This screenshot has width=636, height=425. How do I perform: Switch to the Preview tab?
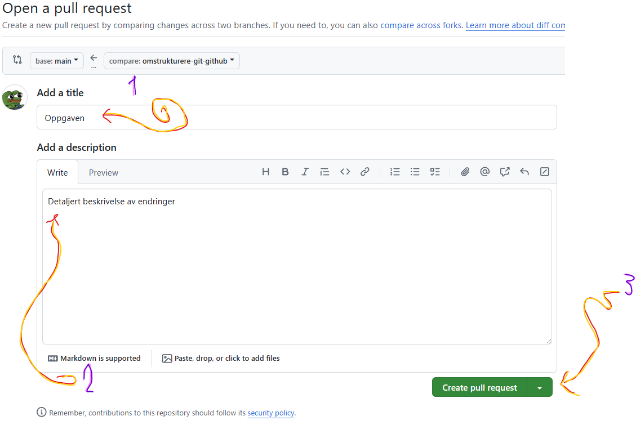click(x=104, y=173)
